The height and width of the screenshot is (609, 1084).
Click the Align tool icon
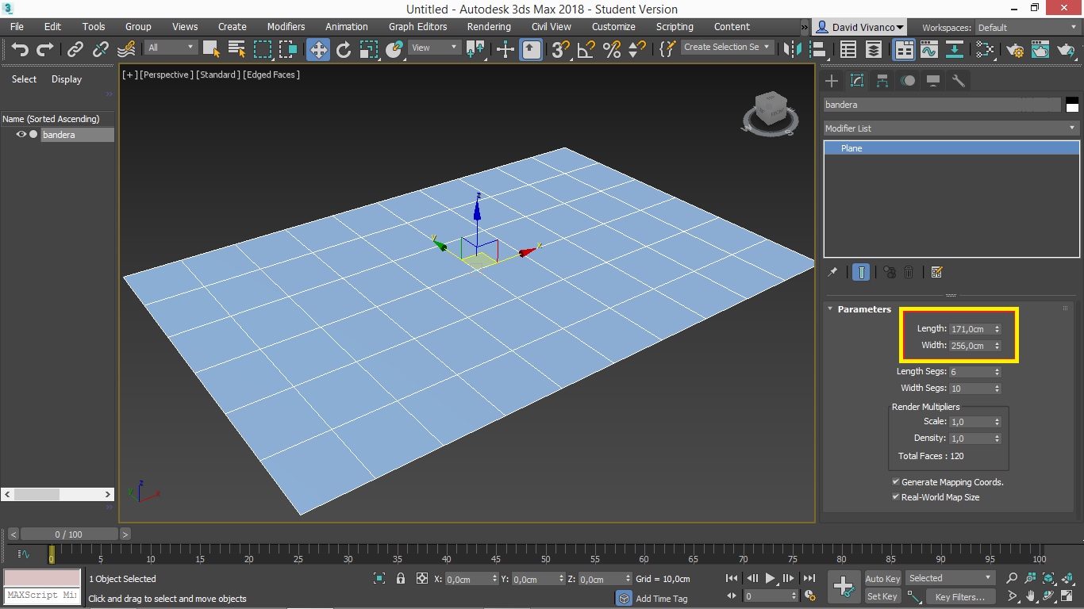[817, 49]
